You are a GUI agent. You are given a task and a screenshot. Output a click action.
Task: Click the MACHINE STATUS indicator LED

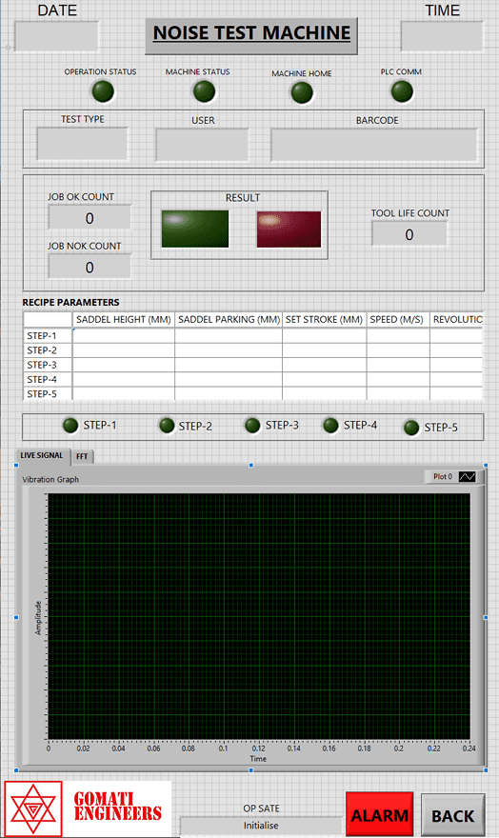tap(204, 91)
